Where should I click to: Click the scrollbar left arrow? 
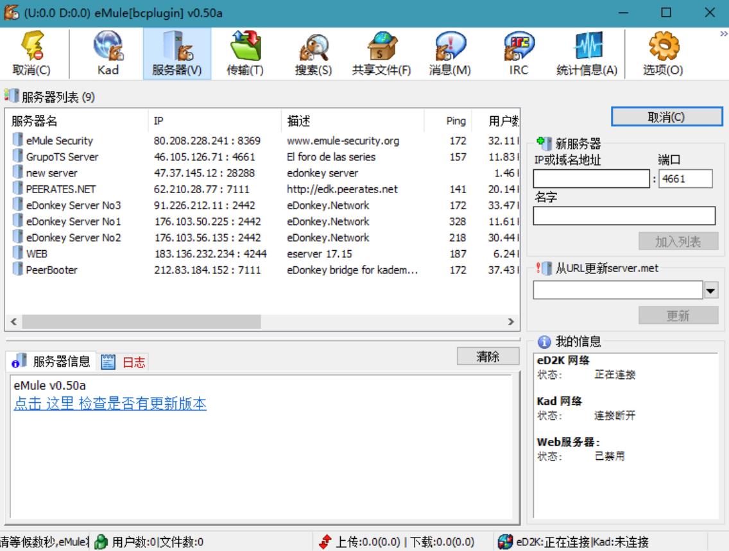14,321
